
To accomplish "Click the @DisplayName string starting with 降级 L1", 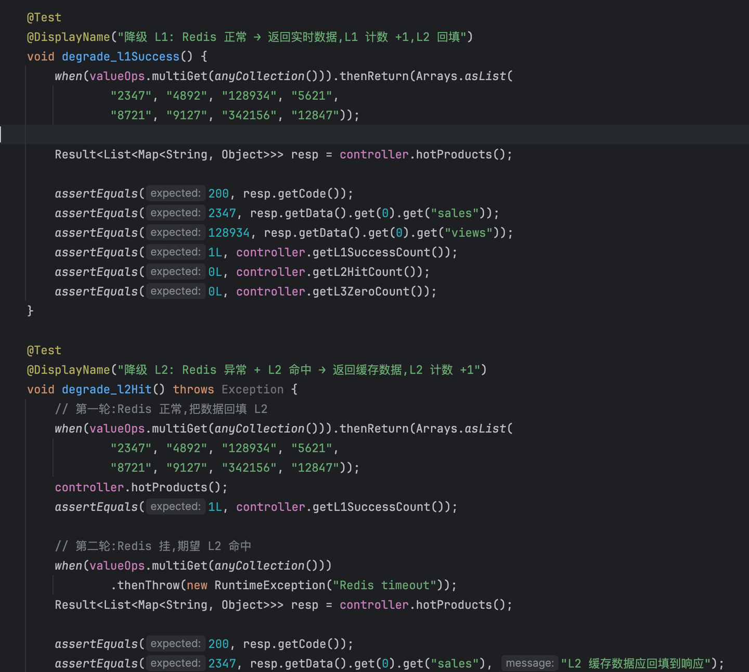I will (292, 37).
